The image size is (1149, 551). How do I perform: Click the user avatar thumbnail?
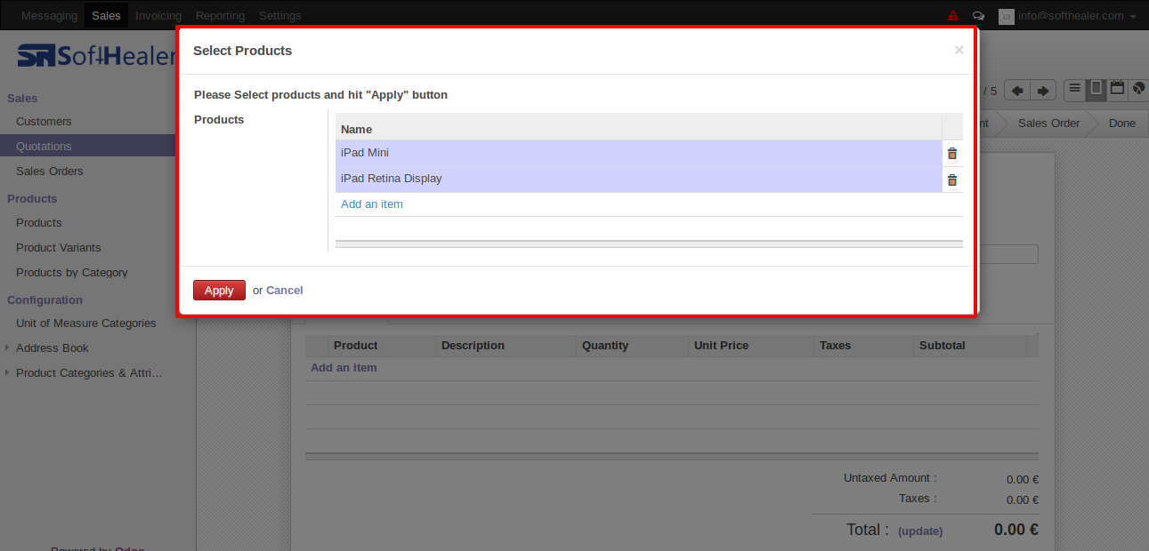coord(1007,16)
